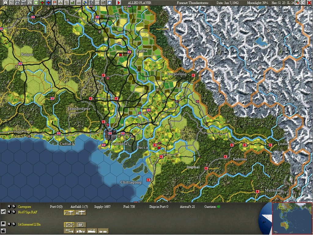Go to next base after Cawnpore
313x235 pixels.
(x=14, y=207)
